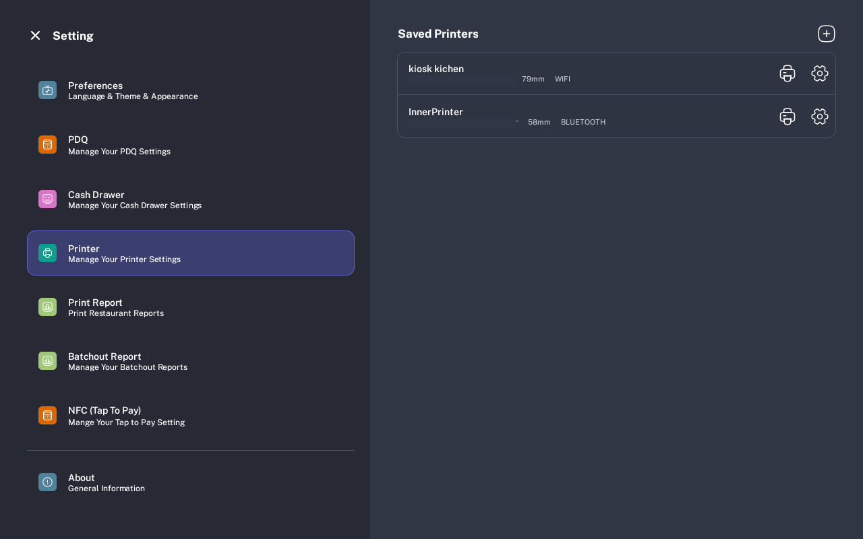Open Print Report section
863x539 pixels.
[x=191, y=307]
